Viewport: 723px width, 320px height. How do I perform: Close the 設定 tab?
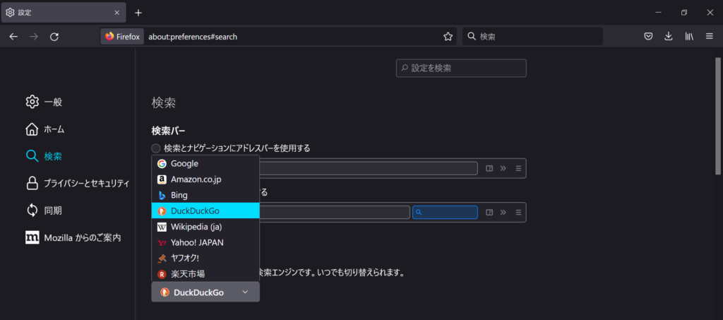tap(117, 13)
